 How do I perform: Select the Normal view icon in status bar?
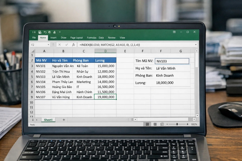147,124
